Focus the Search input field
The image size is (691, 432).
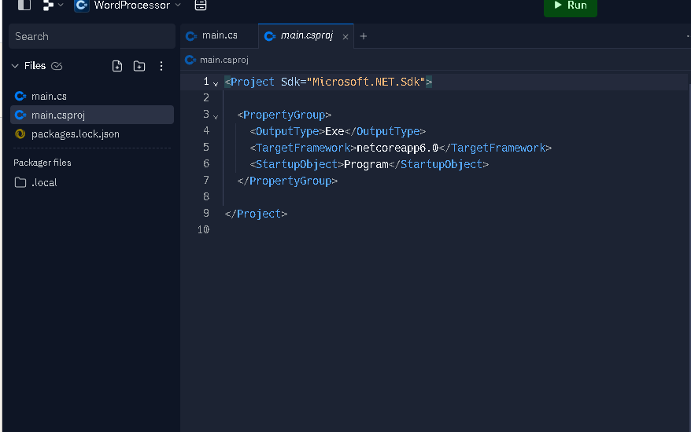coord(91,36)
